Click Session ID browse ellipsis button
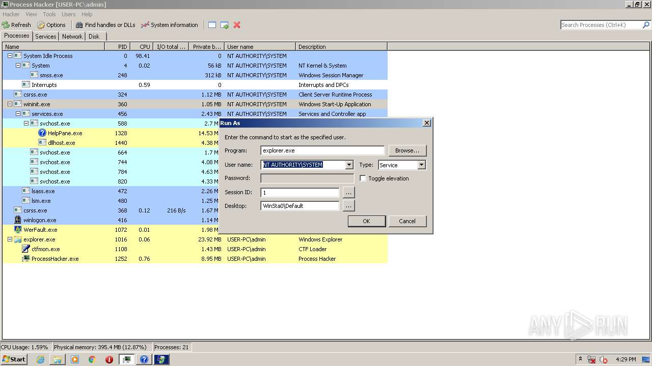Screen dimensions: 652x366 348,193
